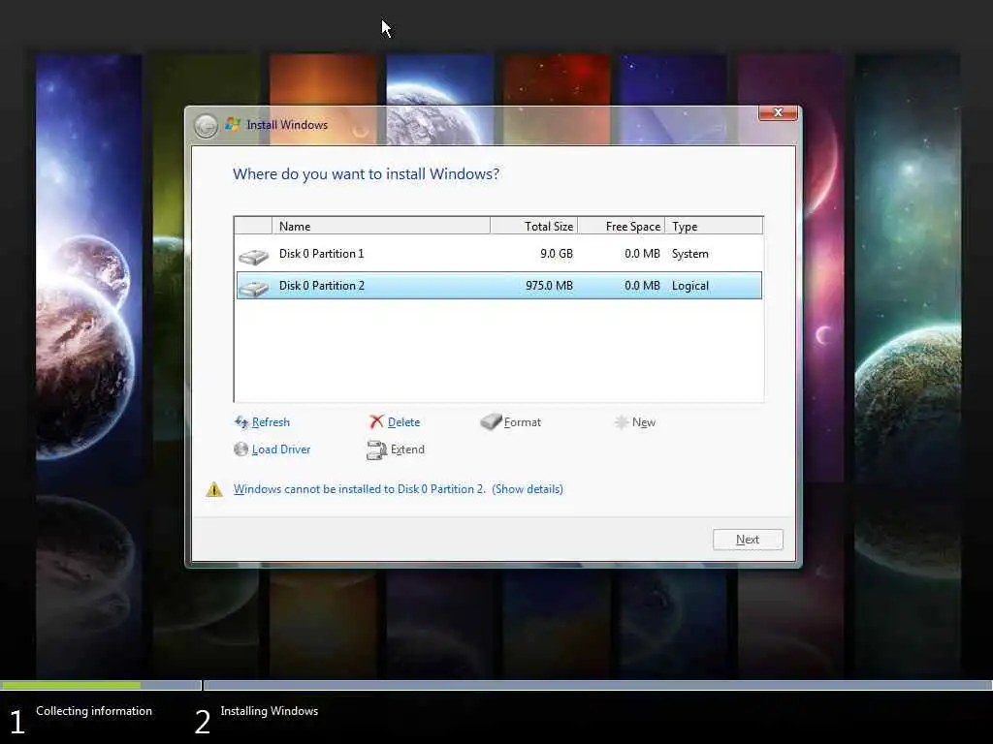Open the Load Driver option
The image size is (993, 744).
[280, 449]
